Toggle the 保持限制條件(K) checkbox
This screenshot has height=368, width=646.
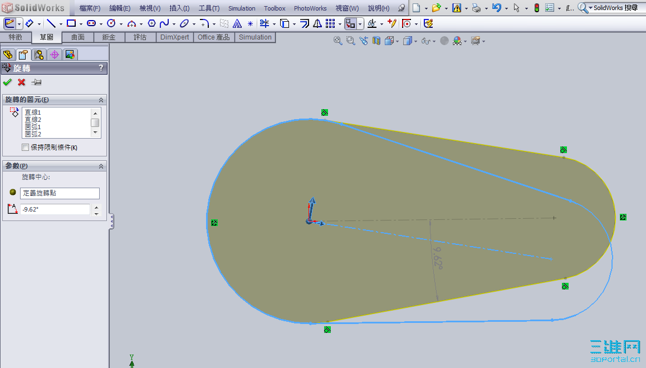(25, 147)
